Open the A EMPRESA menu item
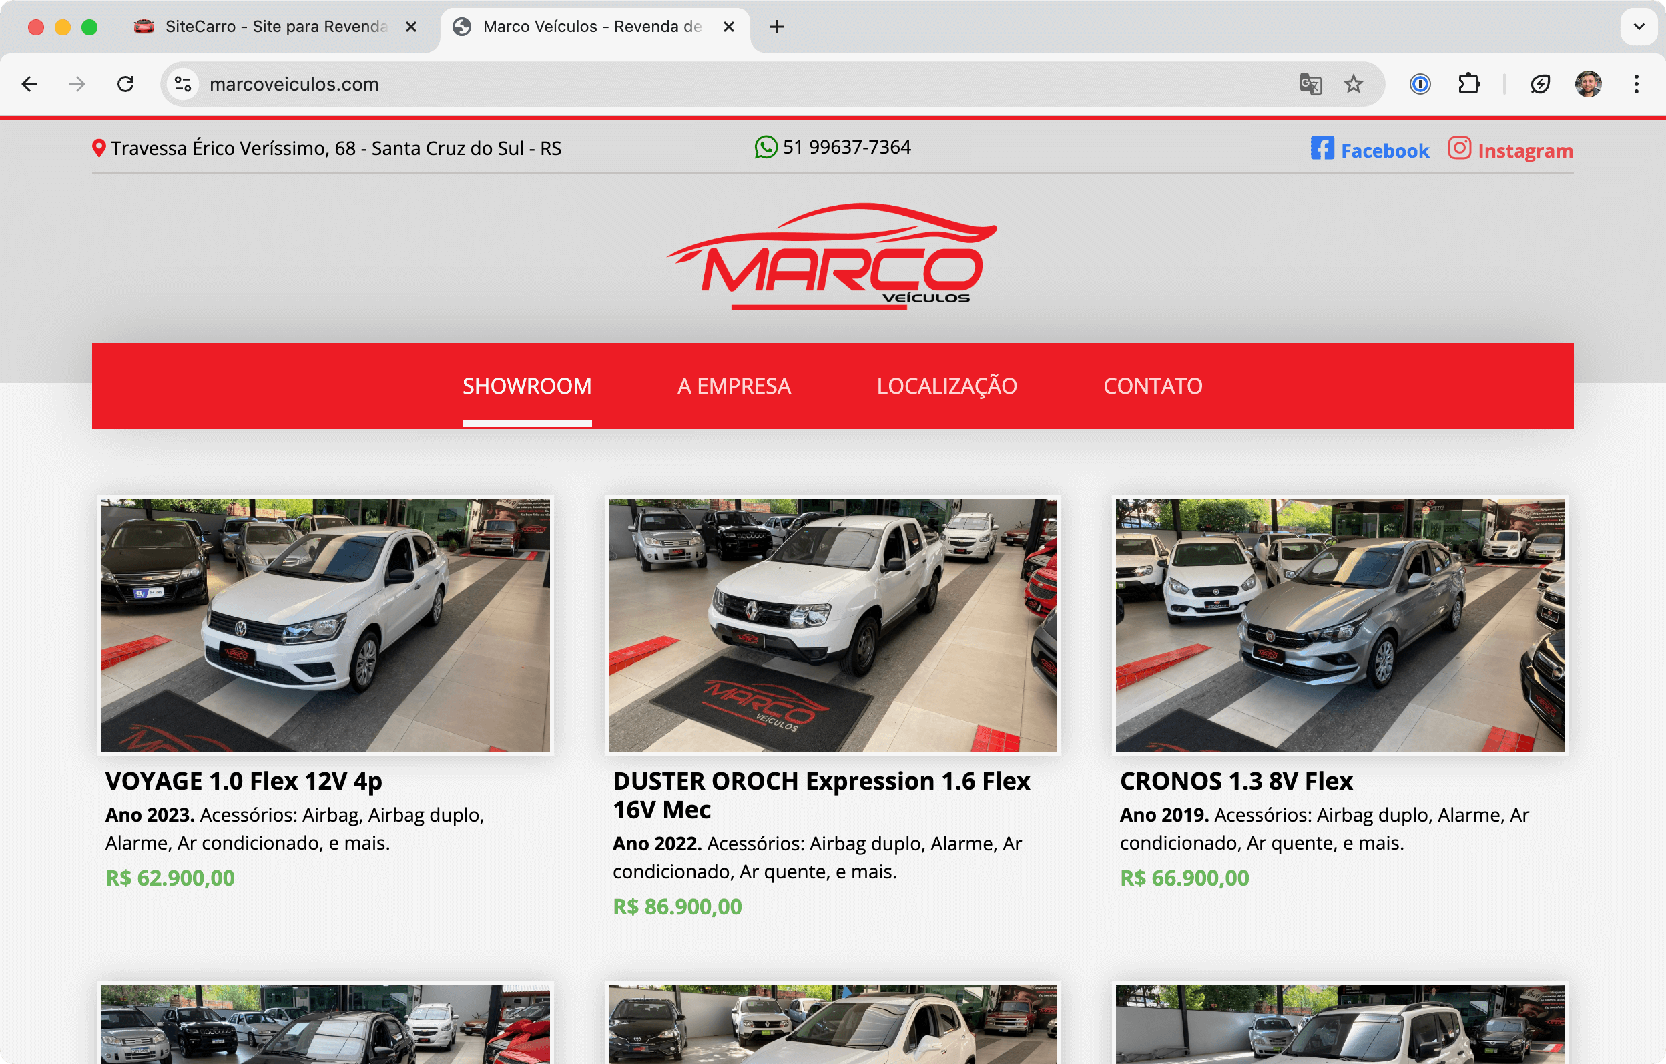Image resolution: width=1666 pixels, height=1064 pixels. 734,386
